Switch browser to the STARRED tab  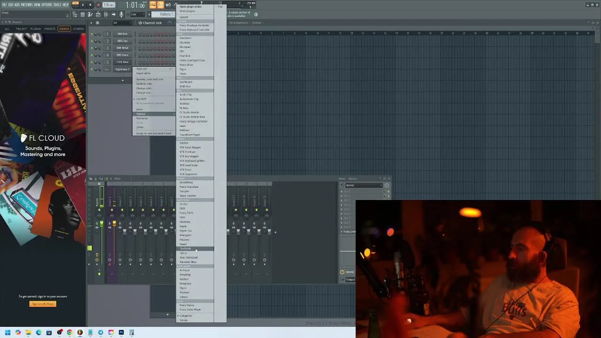[78, 29]
